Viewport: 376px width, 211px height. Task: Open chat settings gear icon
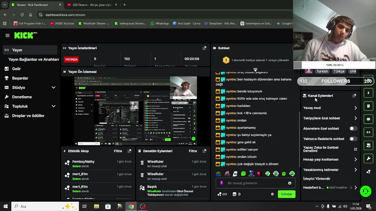(272, 194)
